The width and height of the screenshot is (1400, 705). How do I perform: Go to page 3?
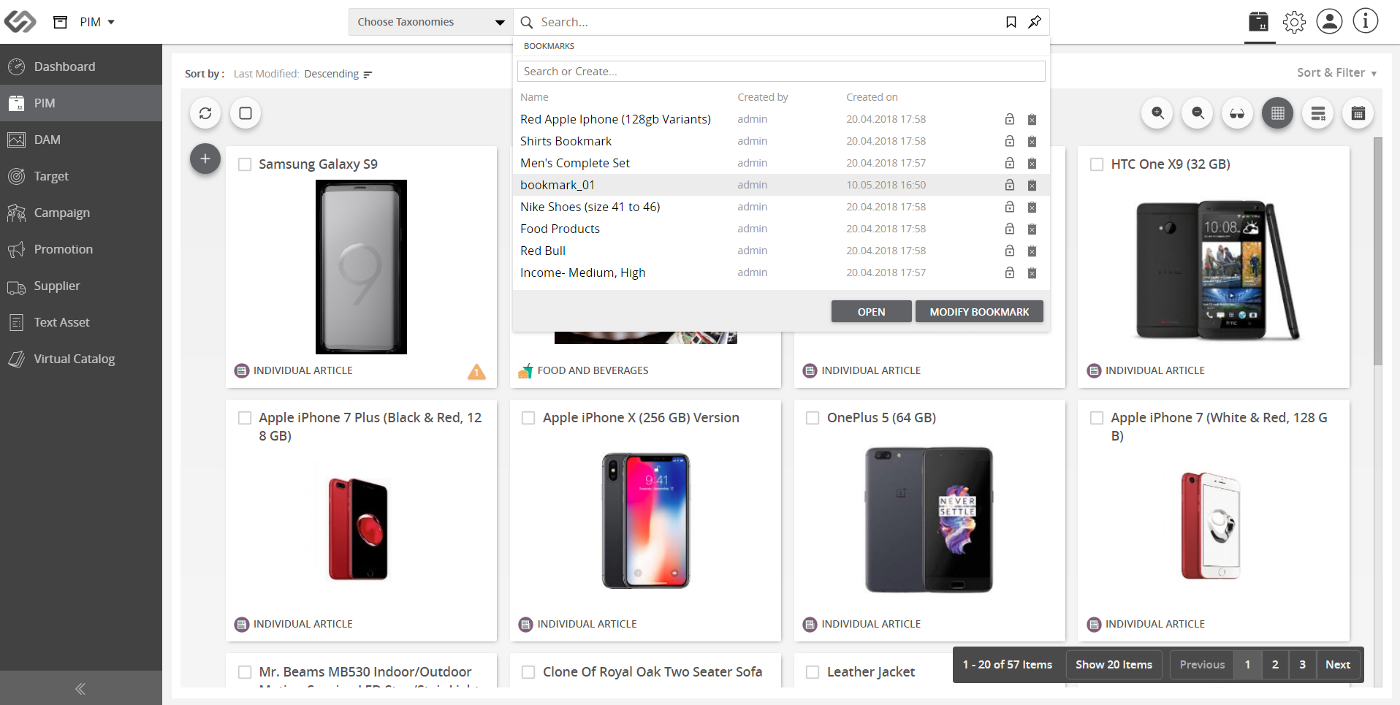[x=1302, y=665]
